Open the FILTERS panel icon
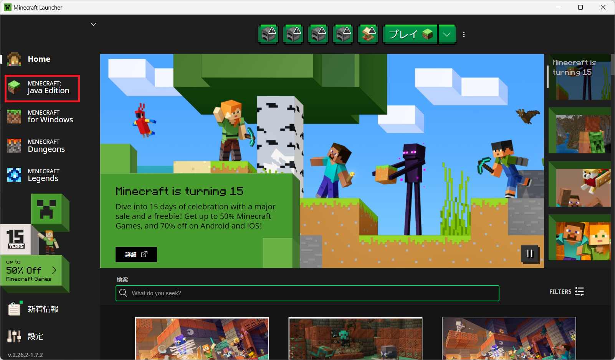 pos(579,292)
